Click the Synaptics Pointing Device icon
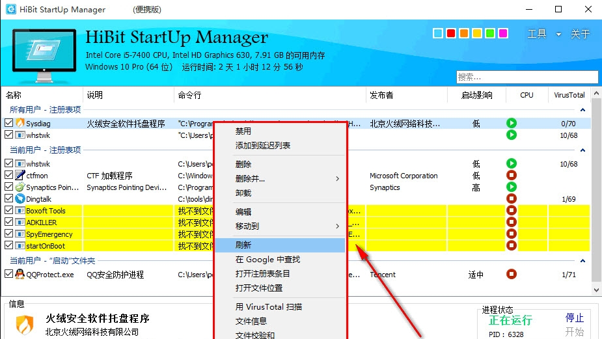Viewport: 602px width, 339px height. coord(20,187)
